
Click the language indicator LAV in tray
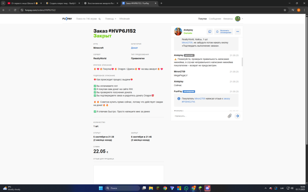coord(282,188)
